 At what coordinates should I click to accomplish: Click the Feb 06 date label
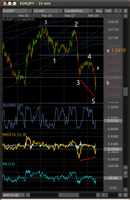point(47,16)
